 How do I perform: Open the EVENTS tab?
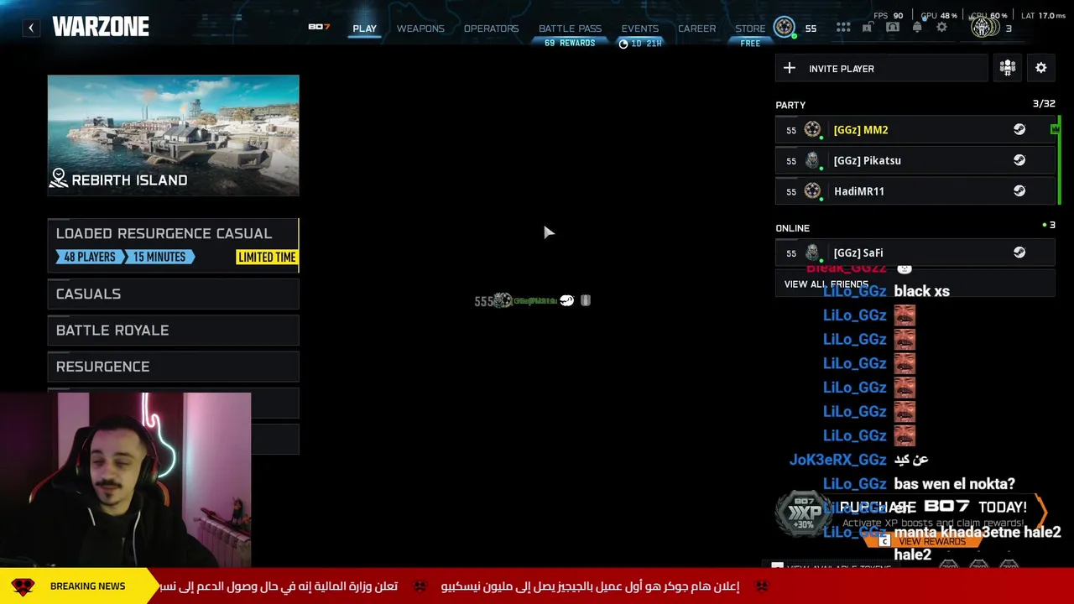pos(639,29)
